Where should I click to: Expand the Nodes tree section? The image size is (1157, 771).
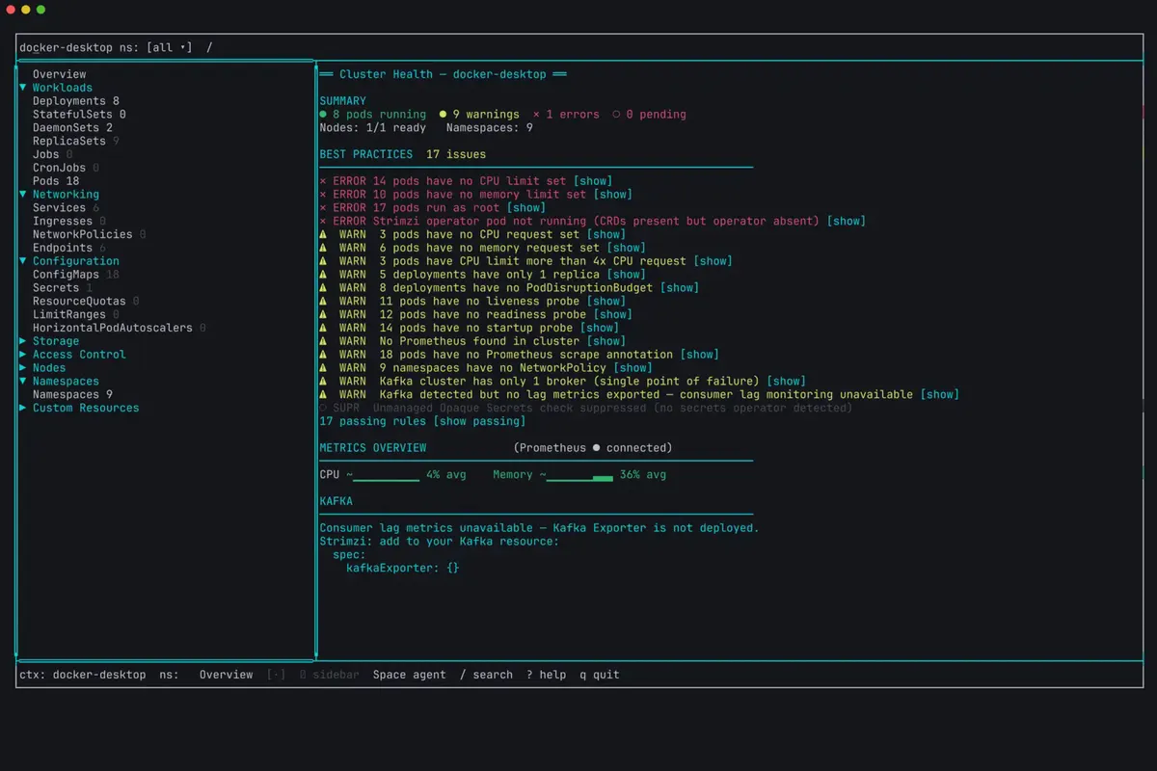click(23, 368)
